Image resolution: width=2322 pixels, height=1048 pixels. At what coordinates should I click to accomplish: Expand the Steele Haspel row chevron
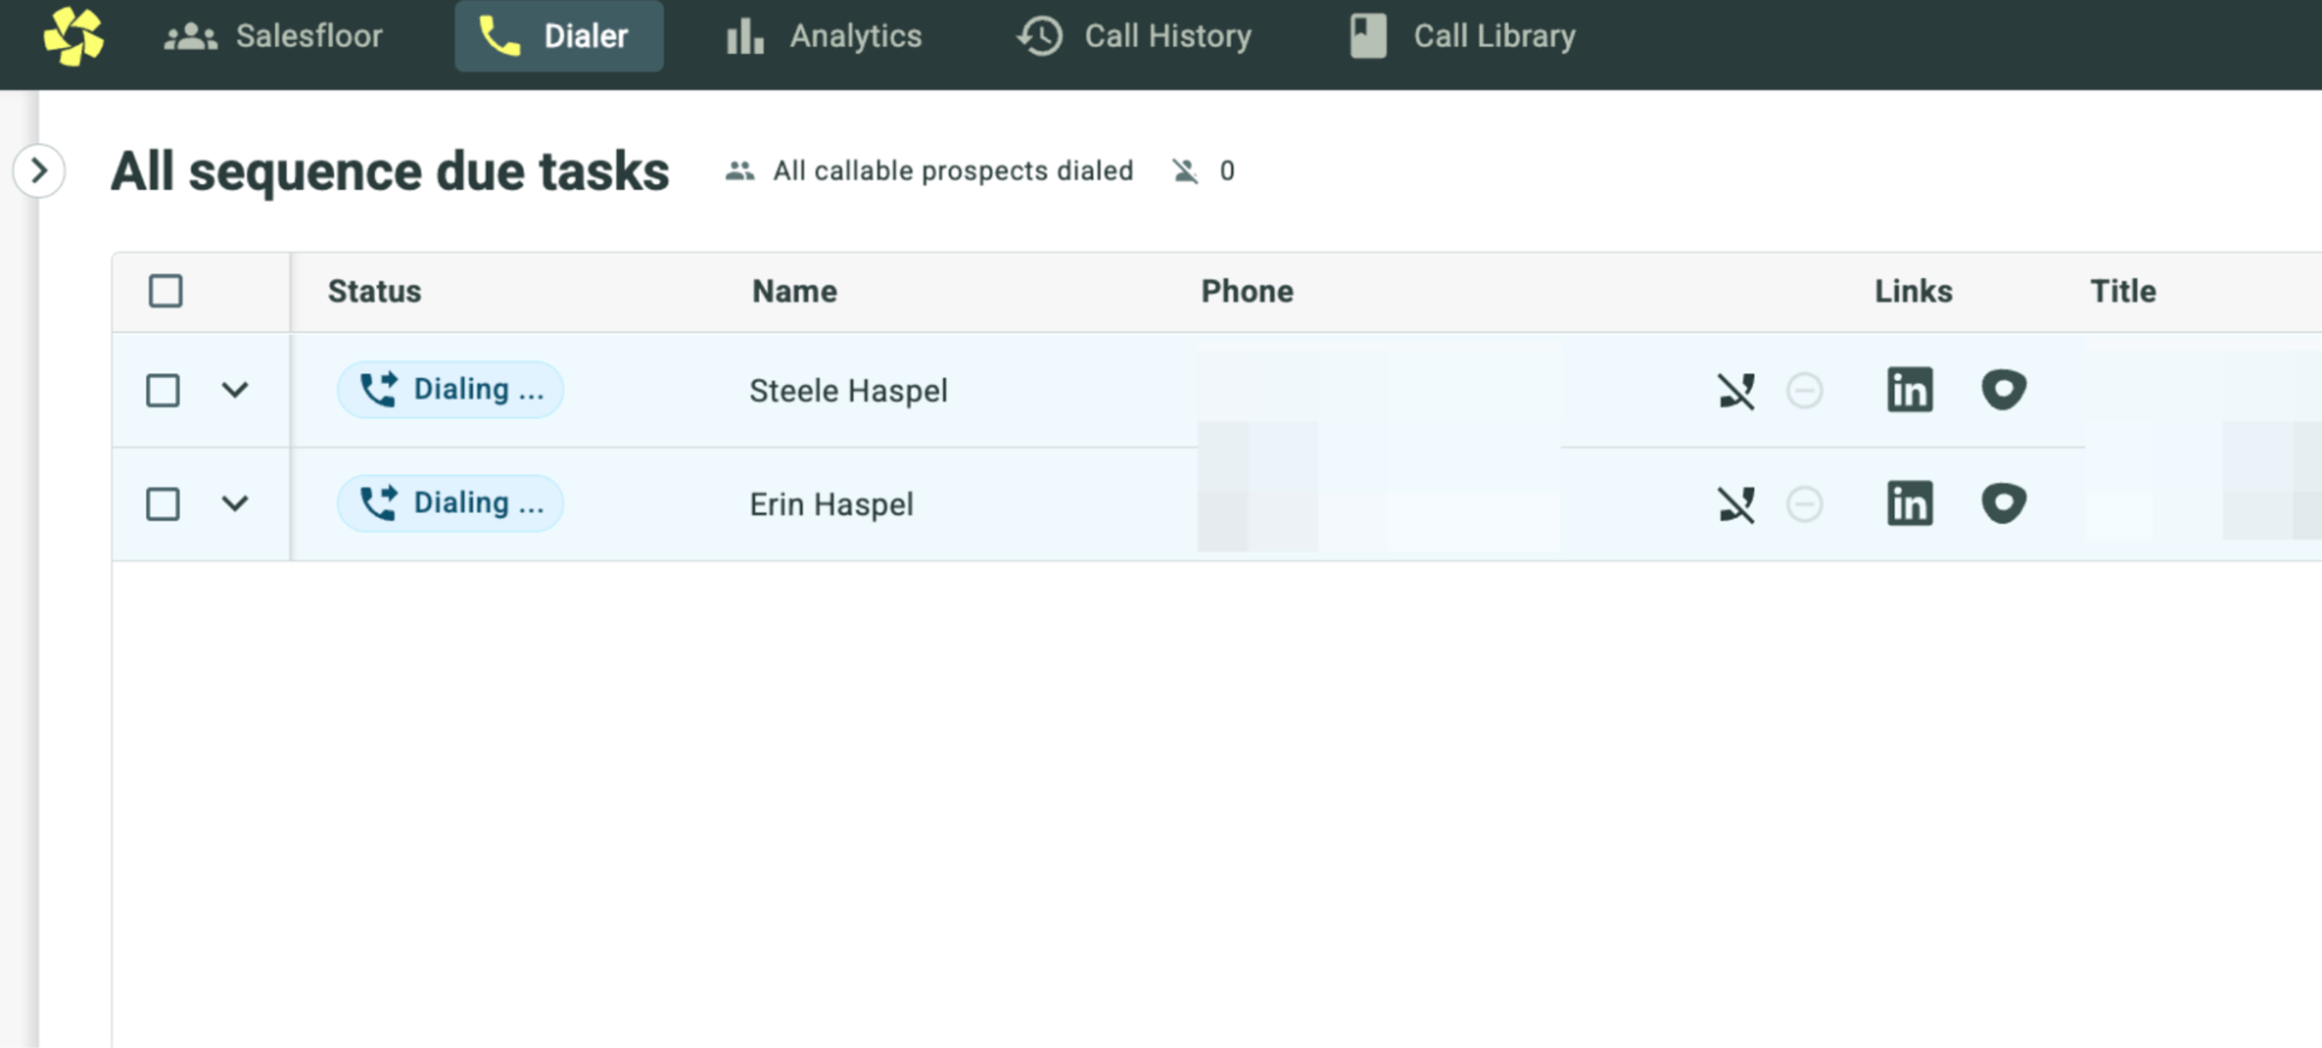click(235, 390)
